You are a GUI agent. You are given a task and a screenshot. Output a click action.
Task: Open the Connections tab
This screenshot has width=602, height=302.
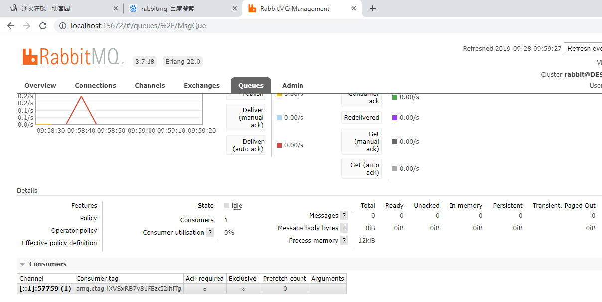(x=96, y=85)
